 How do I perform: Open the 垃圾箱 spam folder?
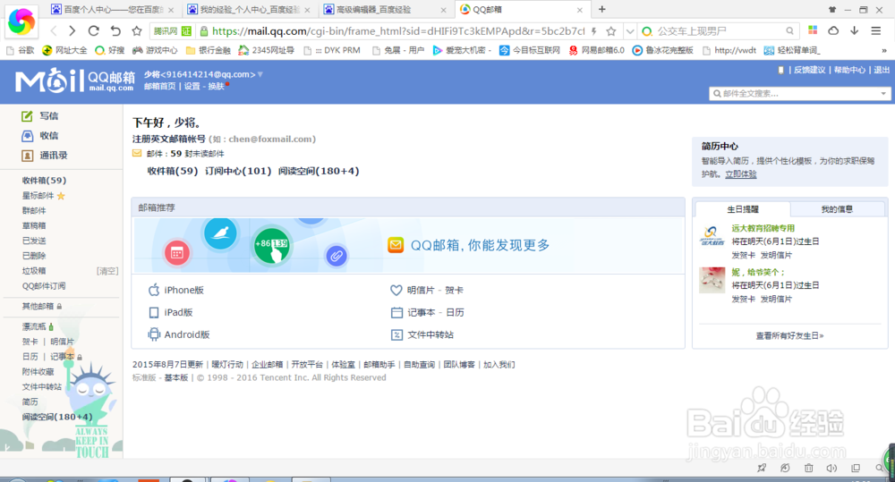(34, 271)
